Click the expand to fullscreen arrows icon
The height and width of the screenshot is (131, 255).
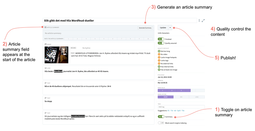click(x=203, y=20)
